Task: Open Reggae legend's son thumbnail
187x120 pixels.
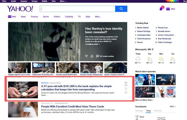Action: 20,68
